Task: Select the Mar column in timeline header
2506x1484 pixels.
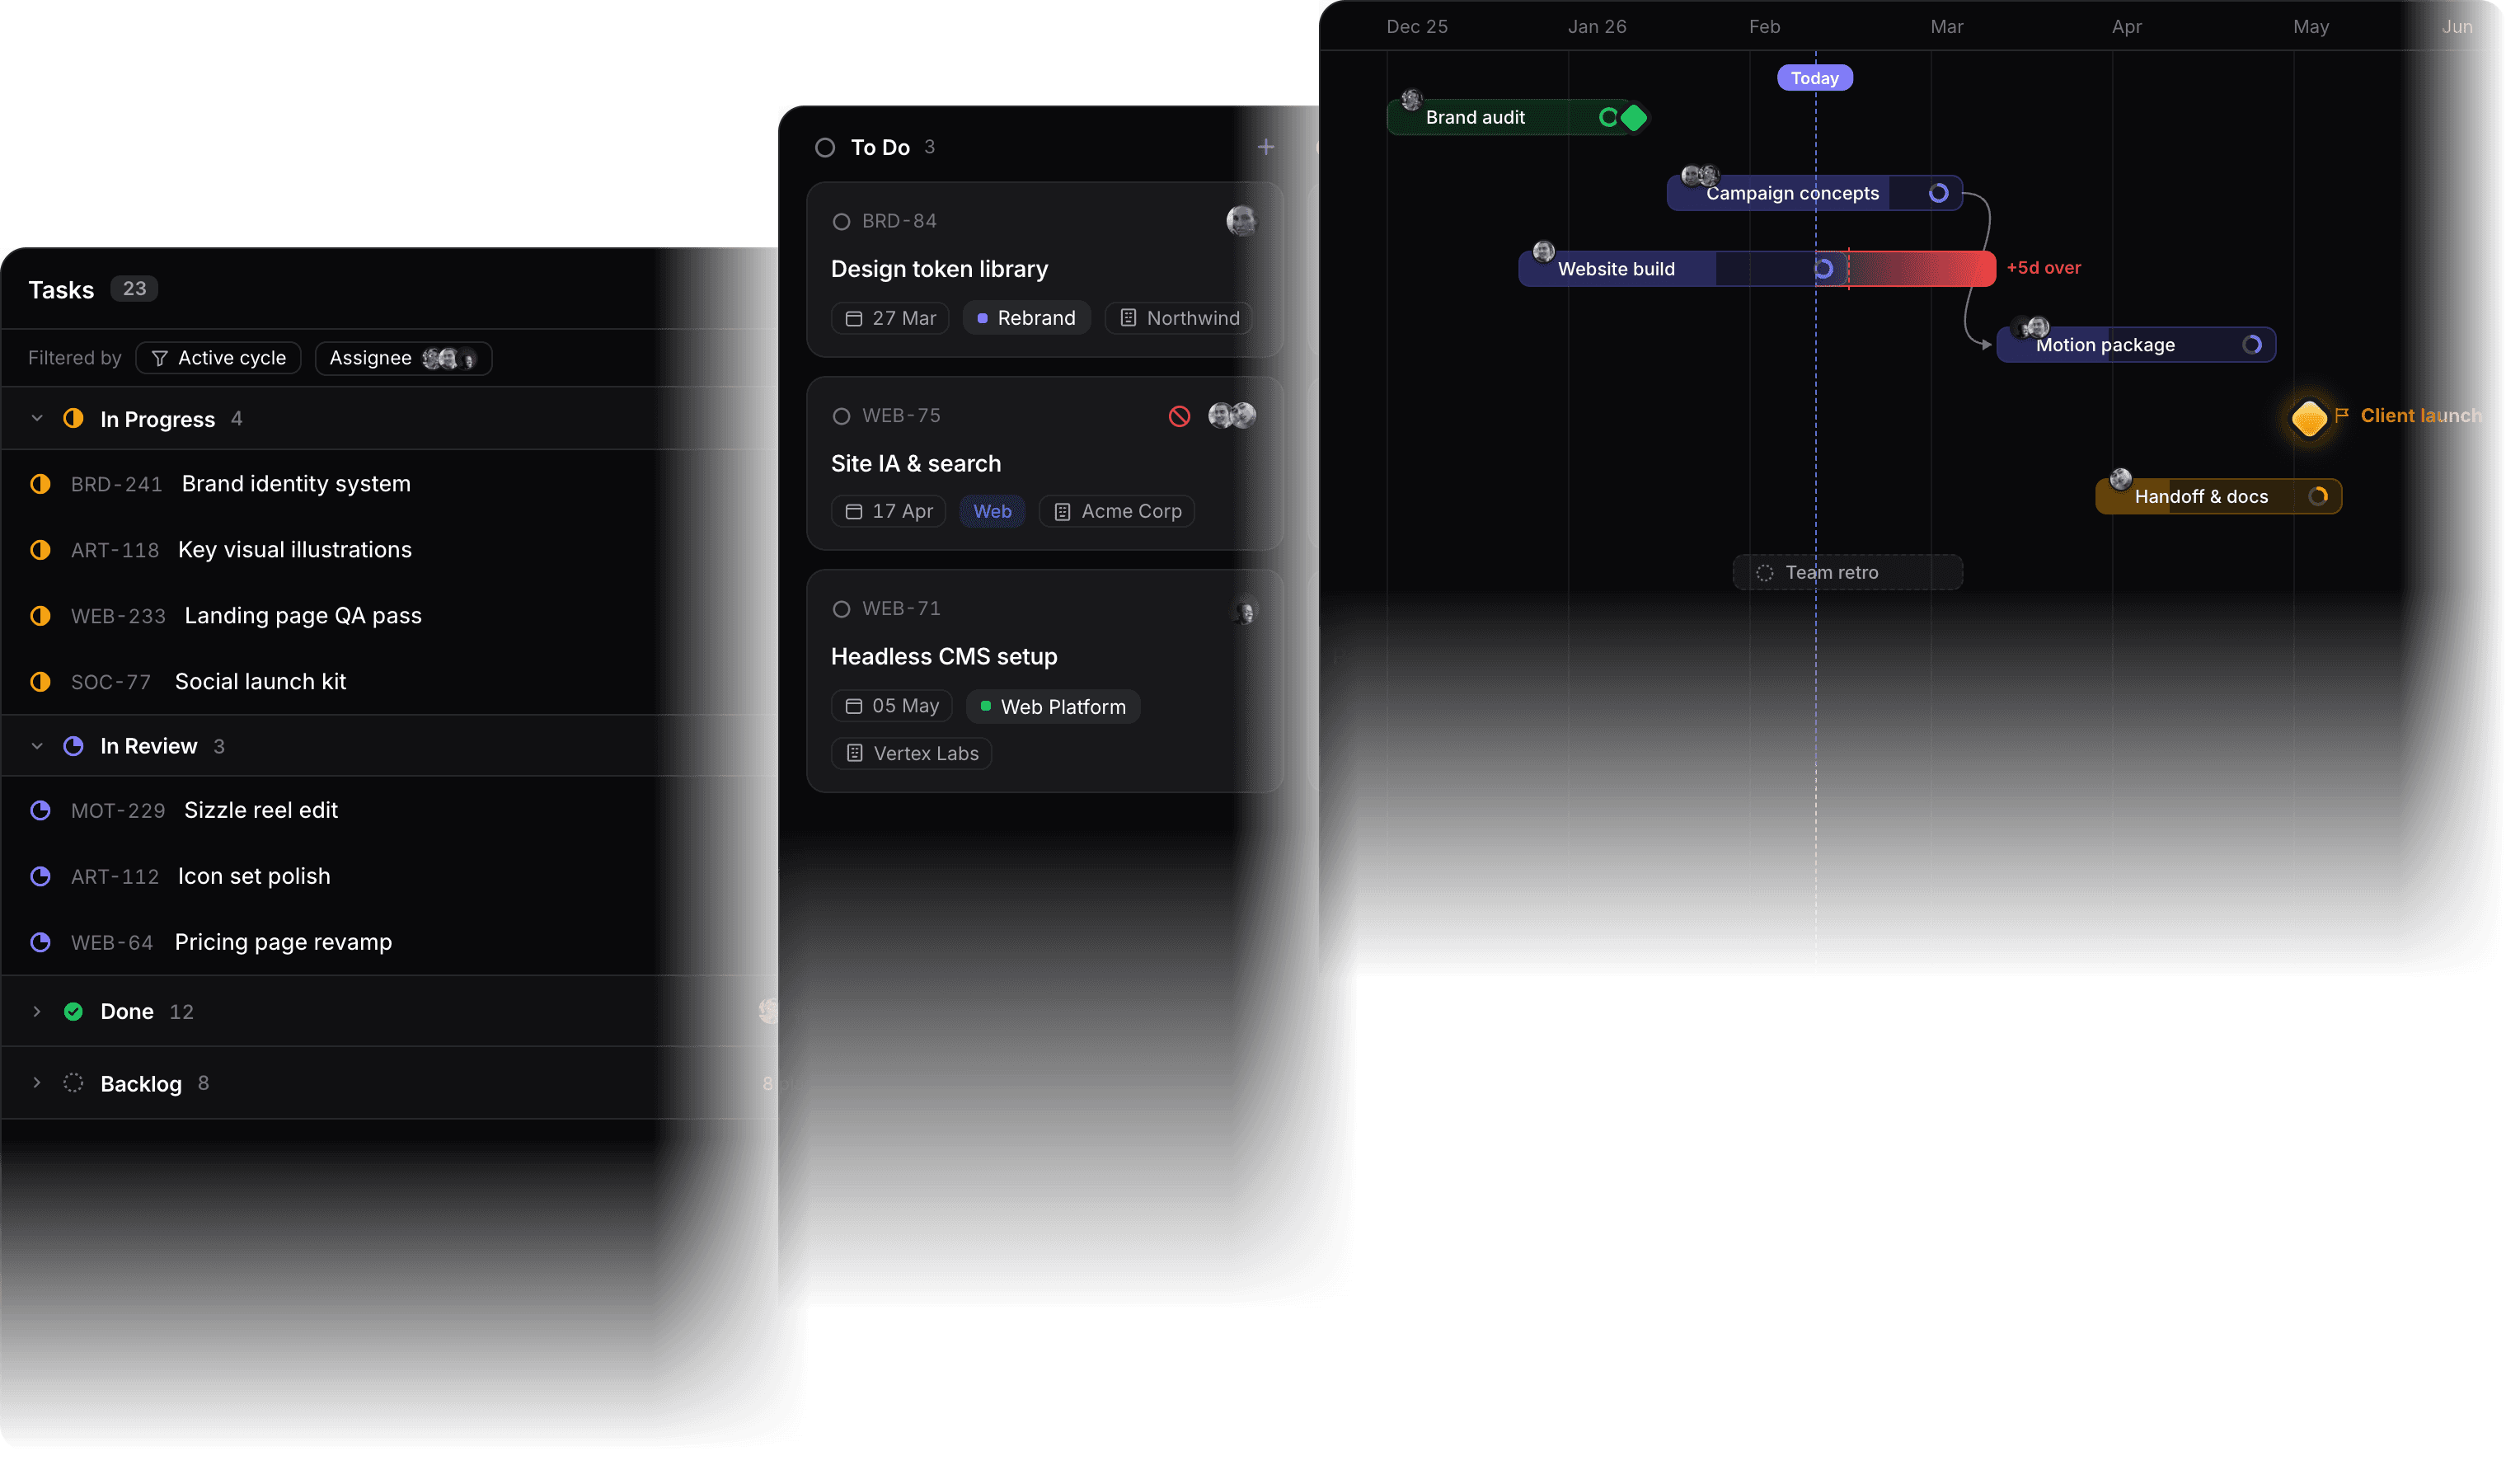Action: coord(1946,27)
